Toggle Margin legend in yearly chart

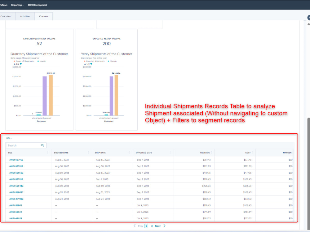click(x=112, y=61)
